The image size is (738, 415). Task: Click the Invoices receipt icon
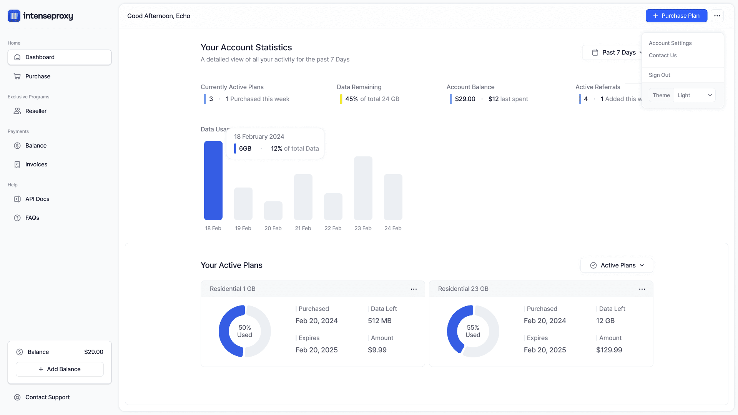tap(17, 164)
